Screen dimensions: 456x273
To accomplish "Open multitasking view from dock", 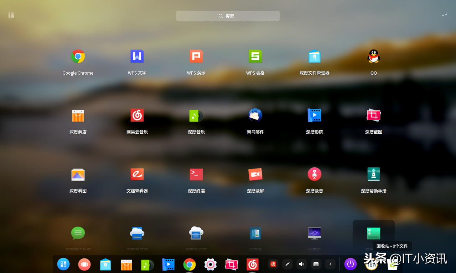I will click(x=84, y=264).
